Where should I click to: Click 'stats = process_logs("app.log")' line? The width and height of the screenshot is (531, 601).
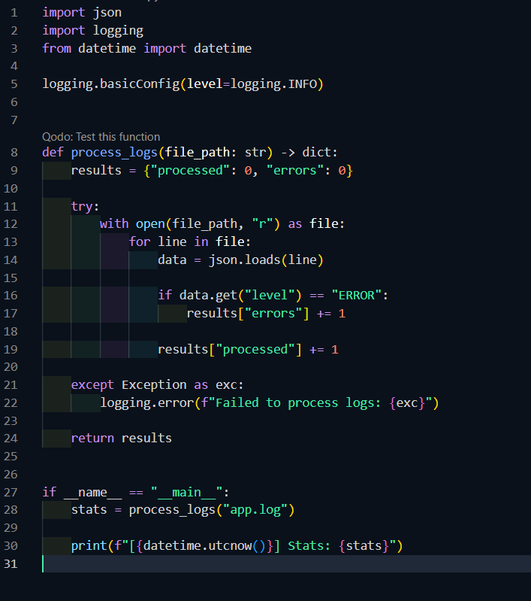coord(183,510)
